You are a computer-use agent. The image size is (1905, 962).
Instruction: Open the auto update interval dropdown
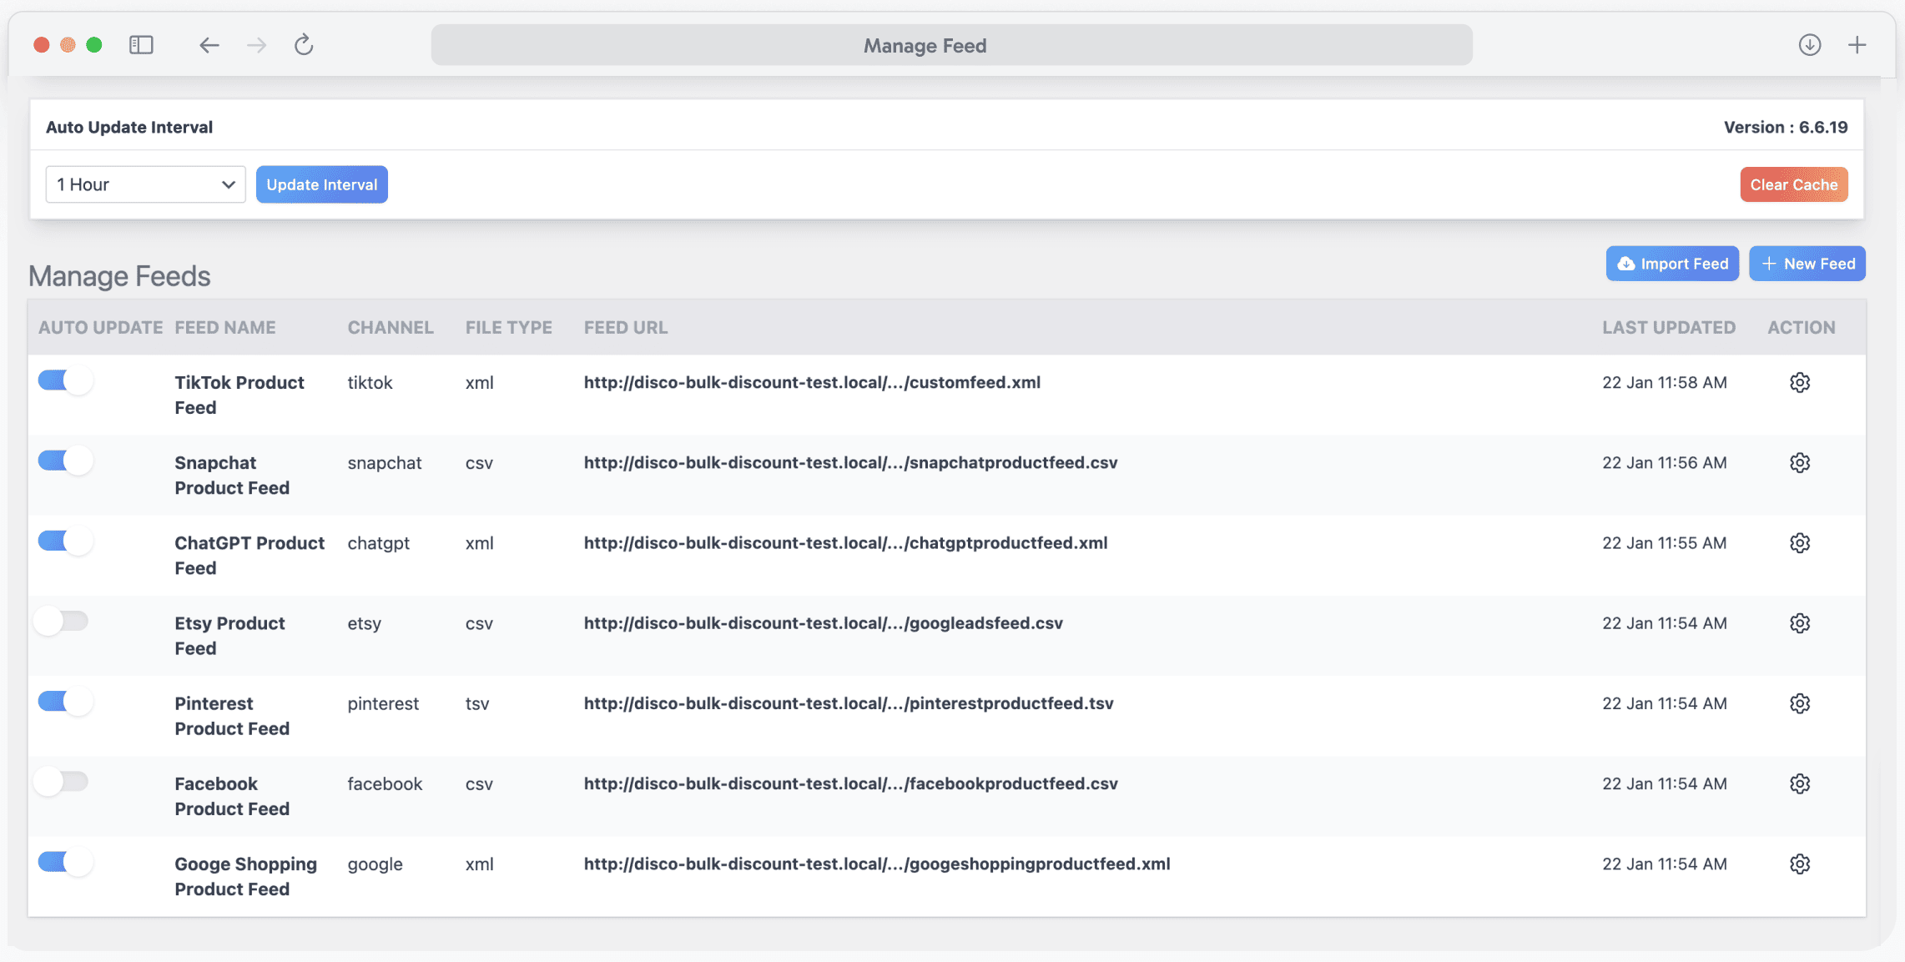coord(145,184)
